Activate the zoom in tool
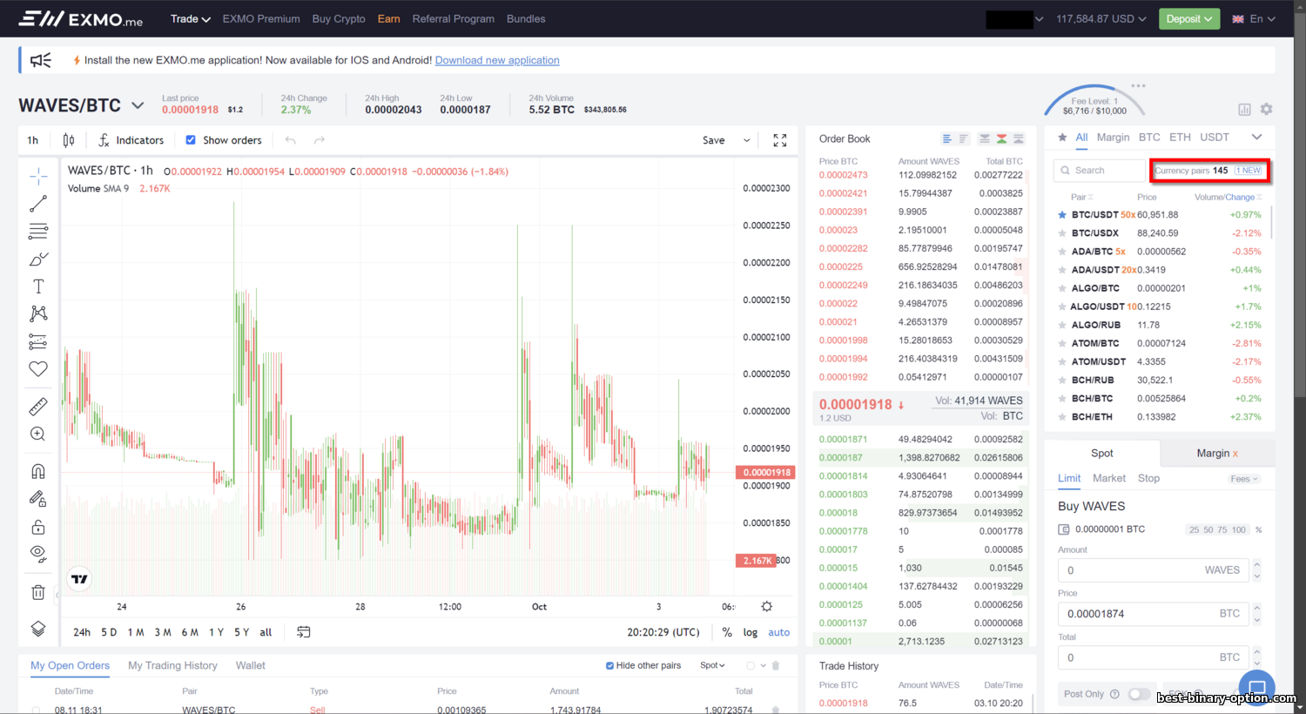 tap(38, 434)
